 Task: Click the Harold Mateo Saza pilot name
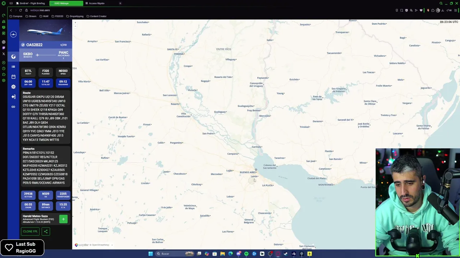coord(35,216)
